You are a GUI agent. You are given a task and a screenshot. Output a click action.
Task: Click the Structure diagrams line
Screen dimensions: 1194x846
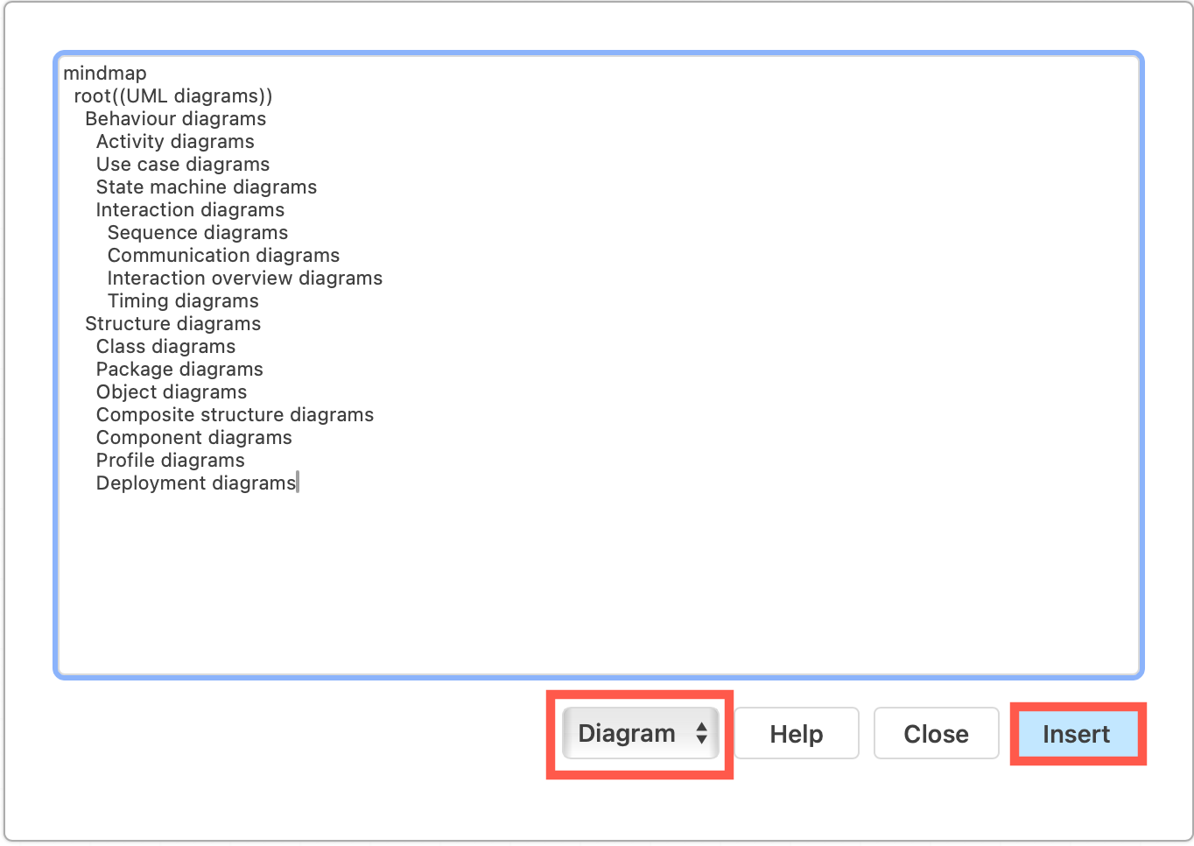[172, 323]
